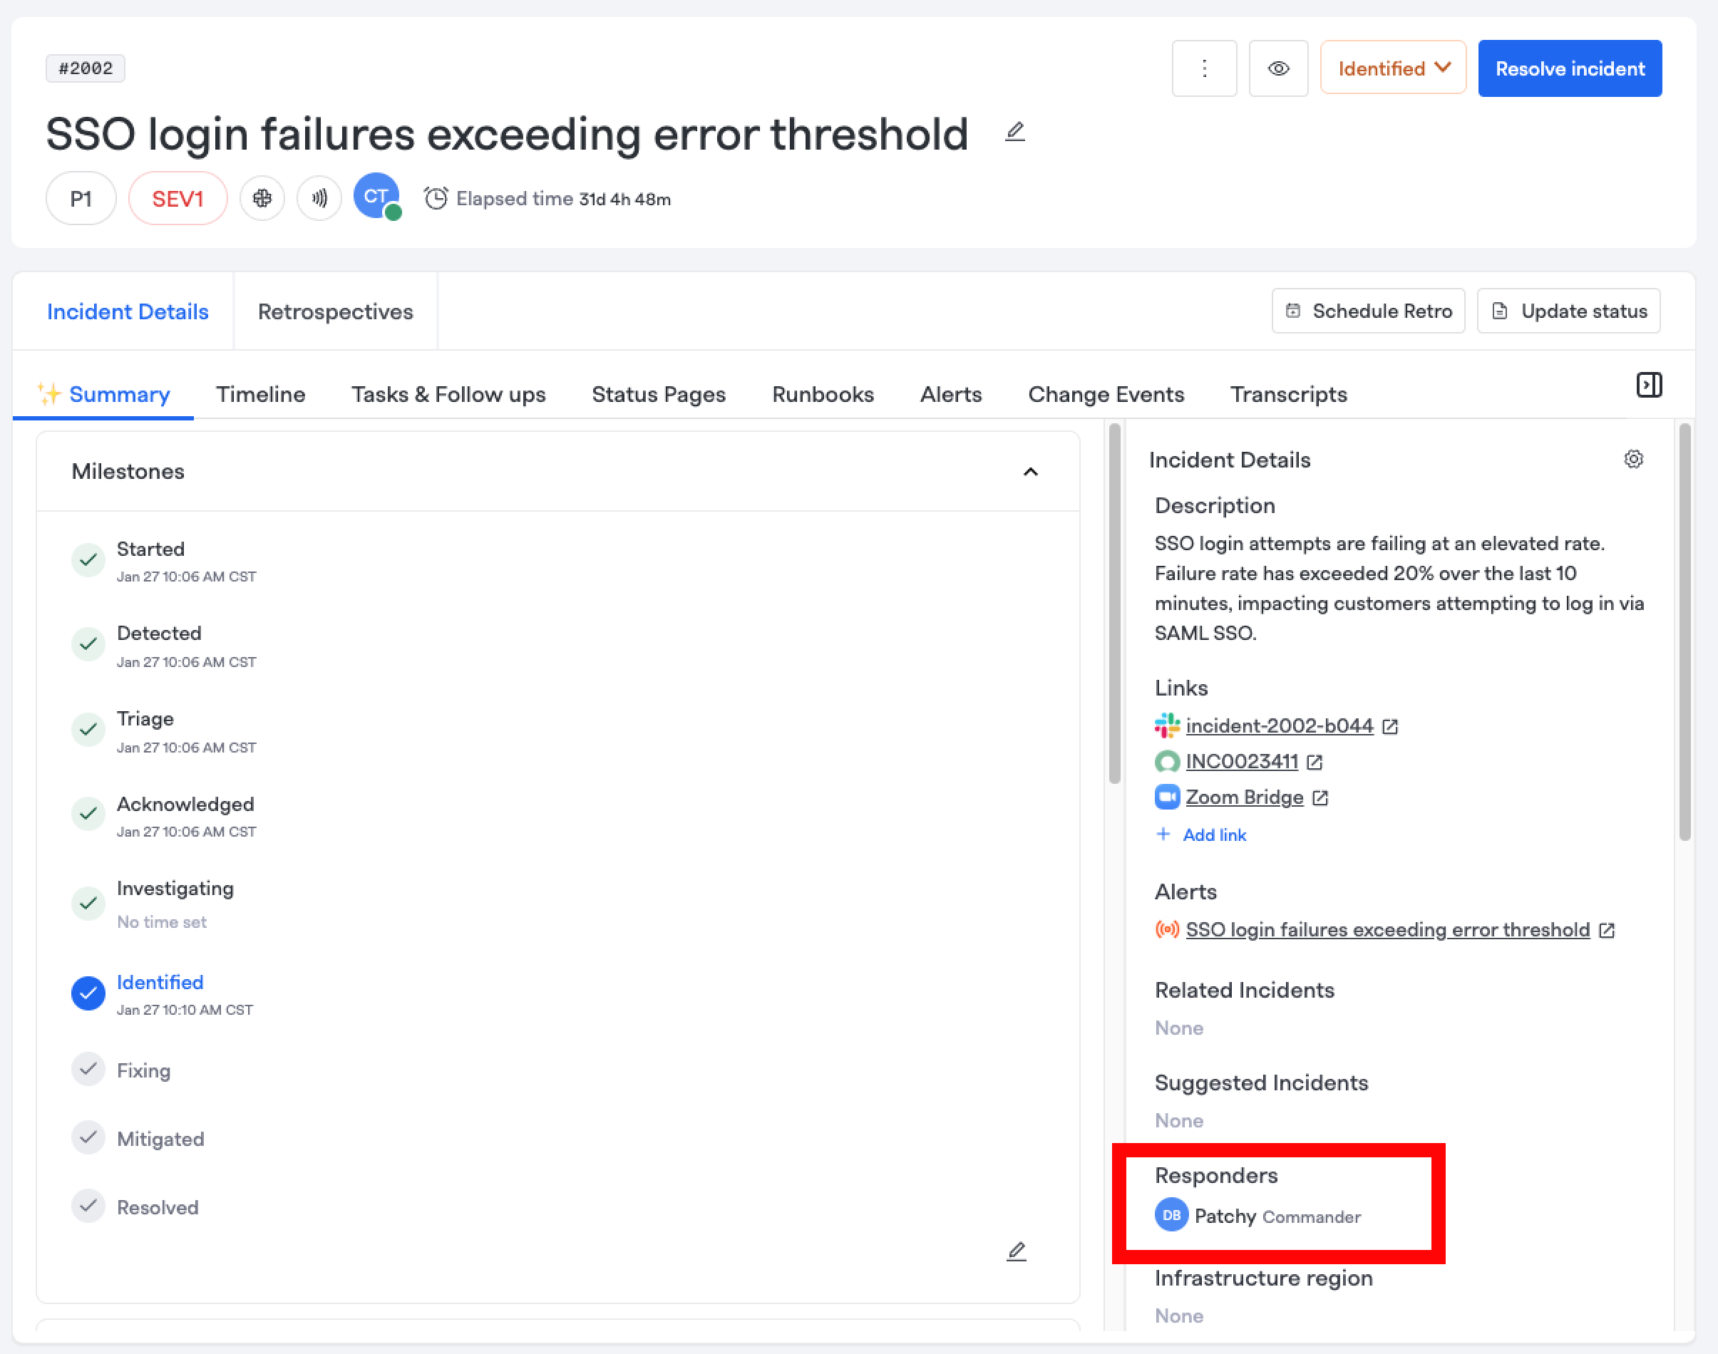The height and width of the screenshot is (1354, 1718).
Task: Check the Mitigated milestone checkmark
Action: [x=88, y=1137]
